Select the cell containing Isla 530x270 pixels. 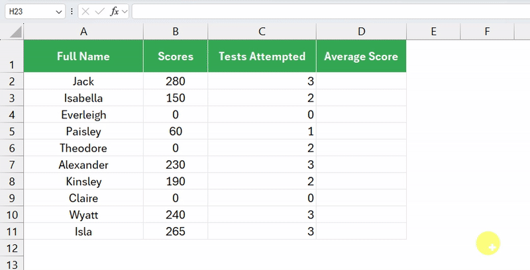click(x=83, y=232)
